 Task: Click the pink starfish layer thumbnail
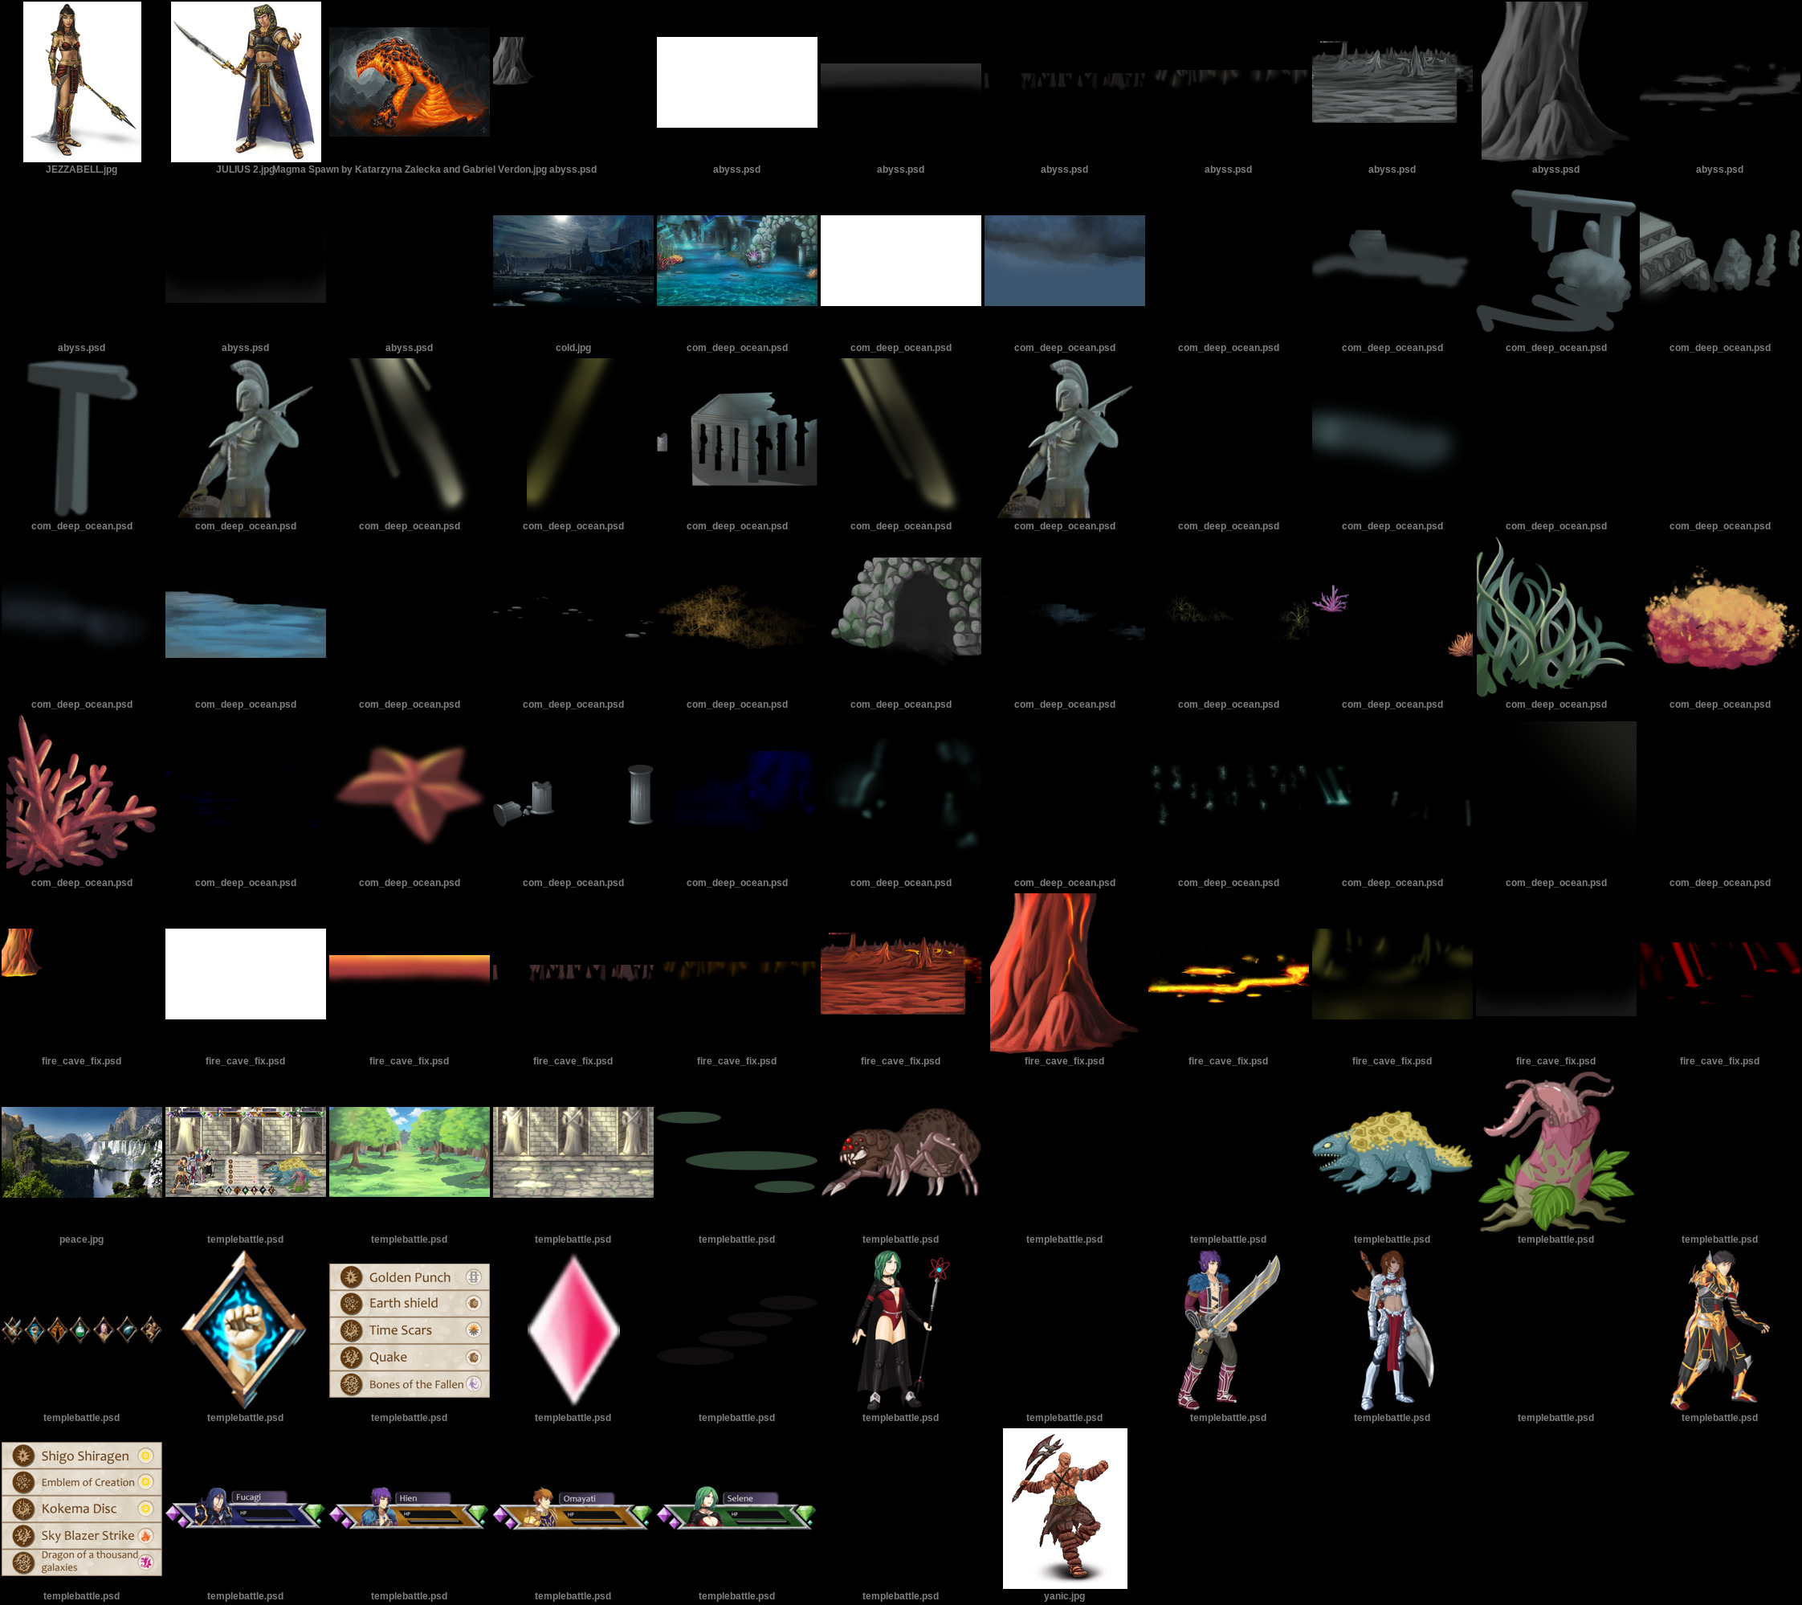tap(409, 790)
